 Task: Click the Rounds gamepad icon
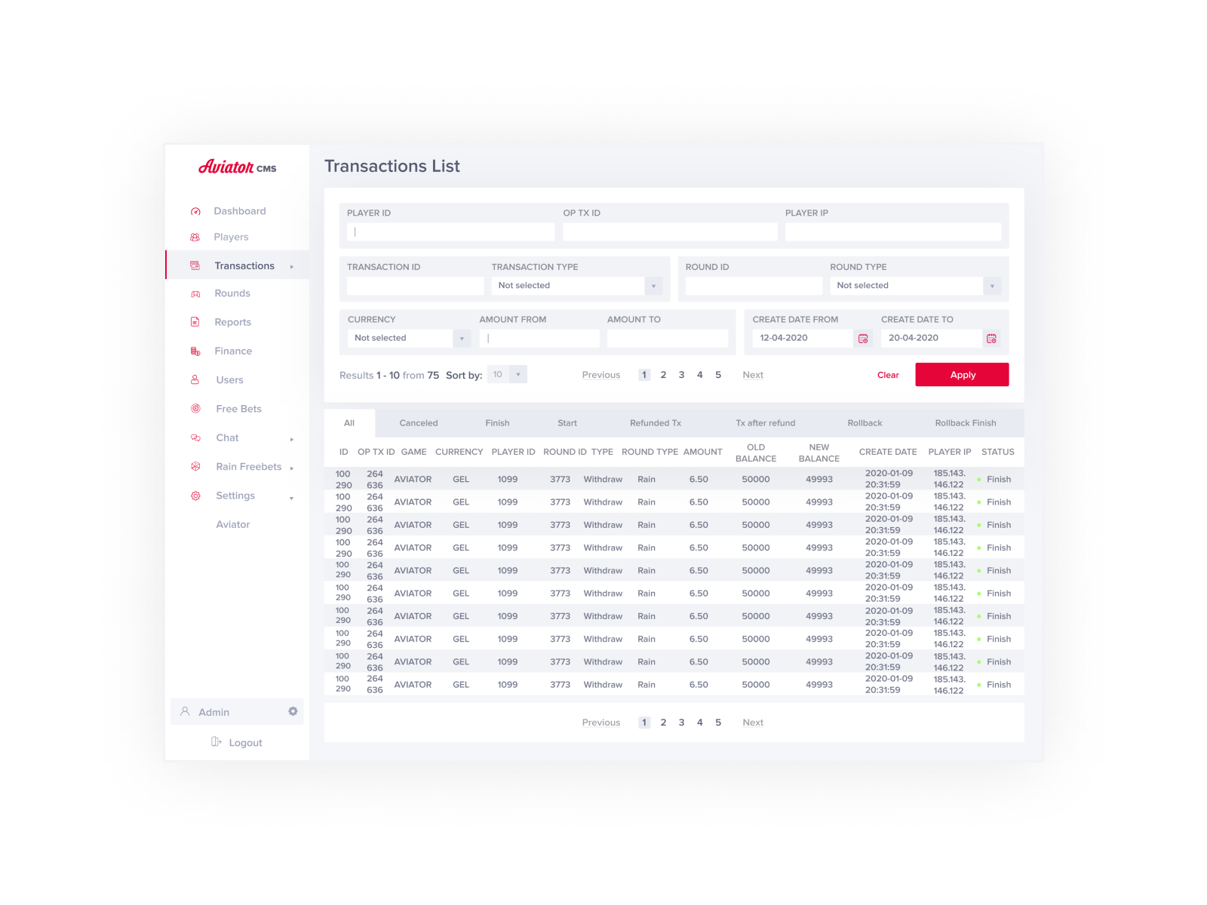coord(195,294)
